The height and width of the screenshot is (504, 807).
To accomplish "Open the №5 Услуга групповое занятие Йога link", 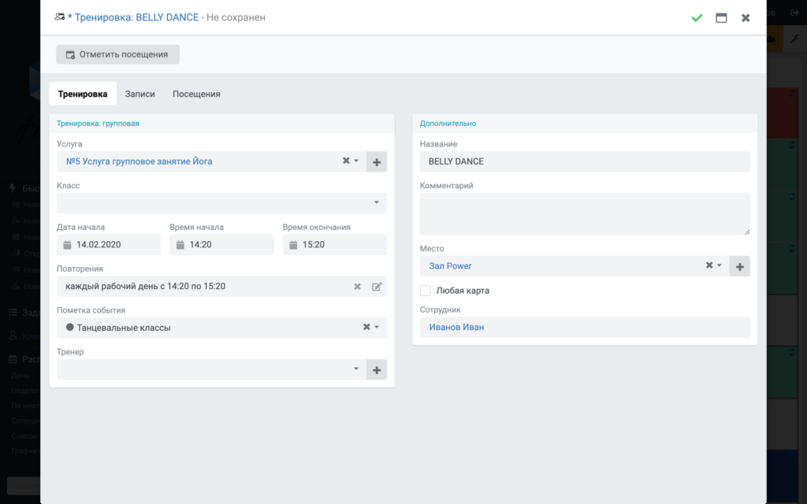I will [x=139, y=161].
